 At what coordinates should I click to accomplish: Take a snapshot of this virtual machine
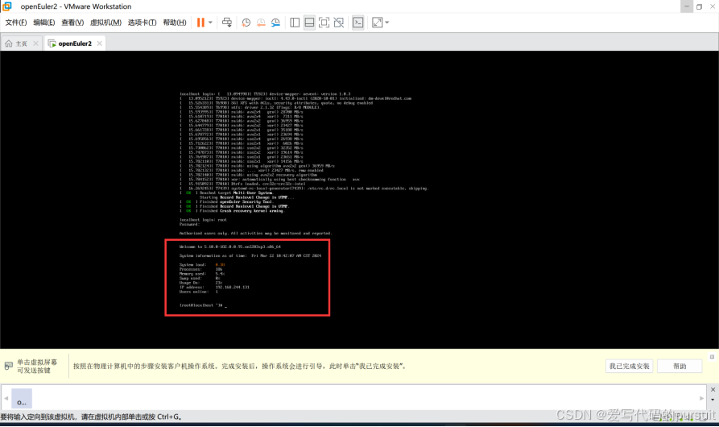click(x=246, y=23)
